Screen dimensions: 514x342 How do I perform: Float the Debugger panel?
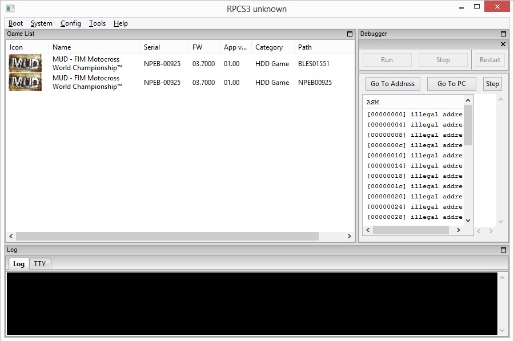coord(504,34)
